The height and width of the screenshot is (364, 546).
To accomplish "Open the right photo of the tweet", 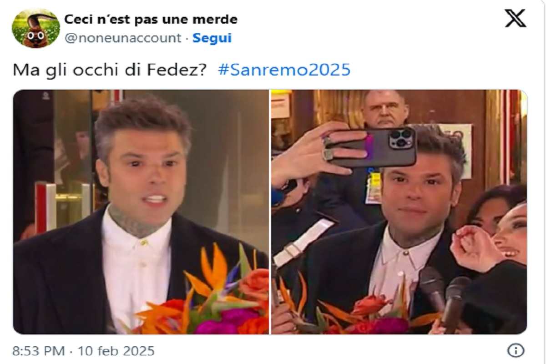I will 399,212.
